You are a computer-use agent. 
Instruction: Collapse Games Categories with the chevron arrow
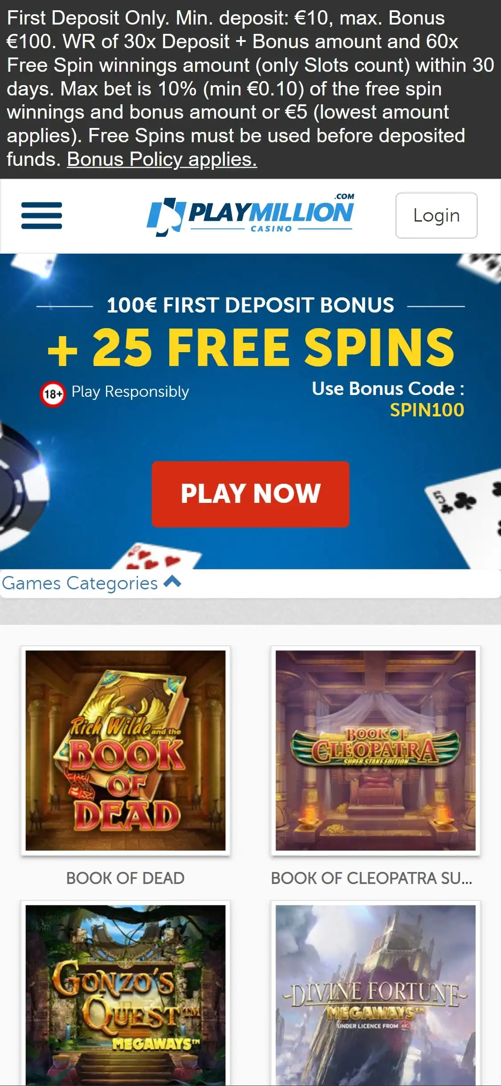(172, 581)
